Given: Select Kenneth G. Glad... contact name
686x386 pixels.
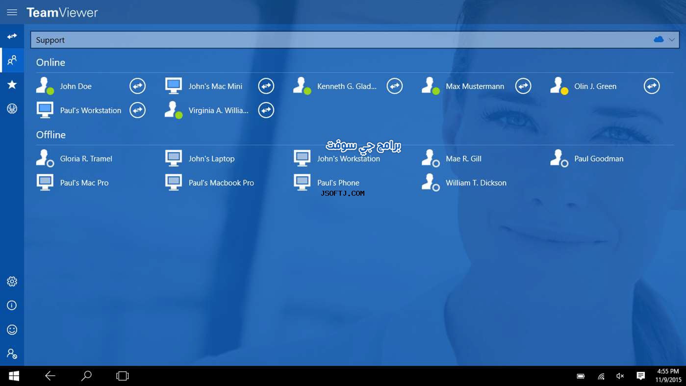Looking at the screenshot, I should point(347,86).
